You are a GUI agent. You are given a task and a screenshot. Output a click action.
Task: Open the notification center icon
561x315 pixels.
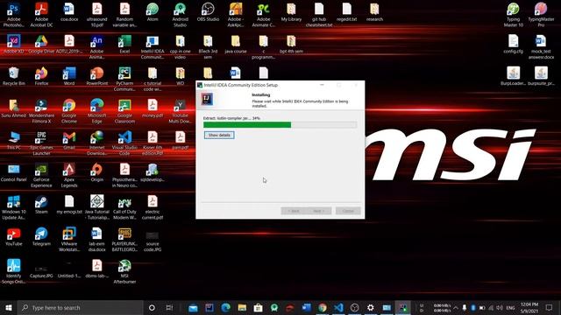tap(550, 307)
